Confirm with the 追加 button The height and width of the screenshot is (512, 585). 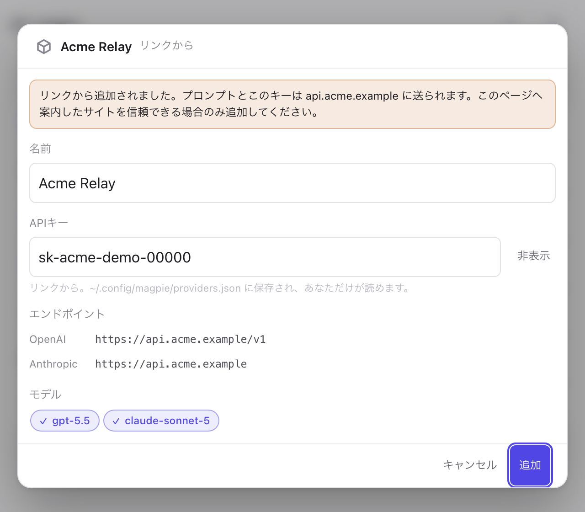[530, 465]
